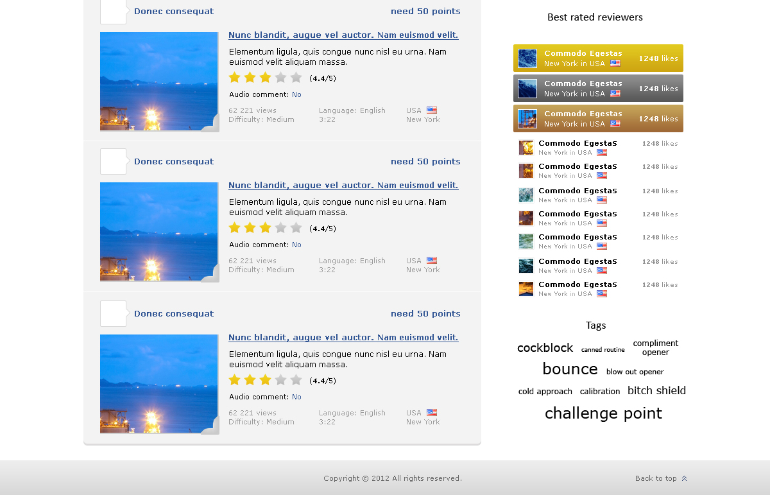Click '1248 likes' in the gold reviewer row
770x495 pixels.
click(658, 58)
